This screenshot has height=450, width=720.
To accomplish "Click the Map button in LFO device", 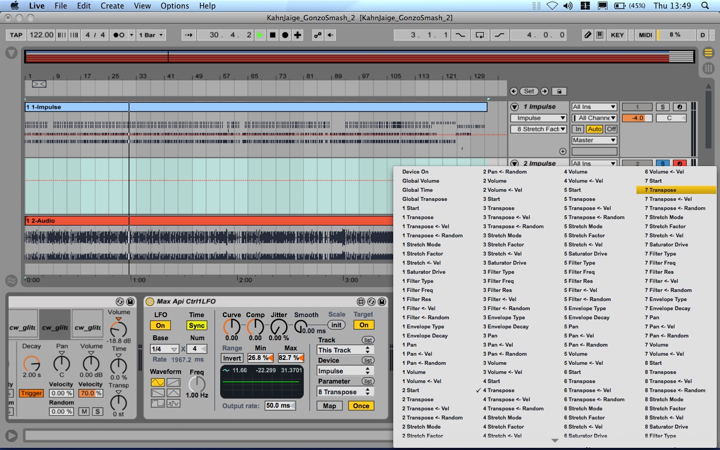I will point(329,406).
